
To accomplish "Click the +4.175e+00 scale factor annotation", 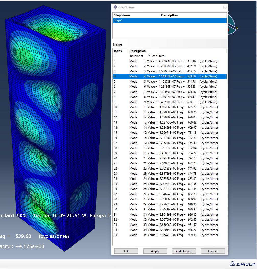I will tap(30, 246).
